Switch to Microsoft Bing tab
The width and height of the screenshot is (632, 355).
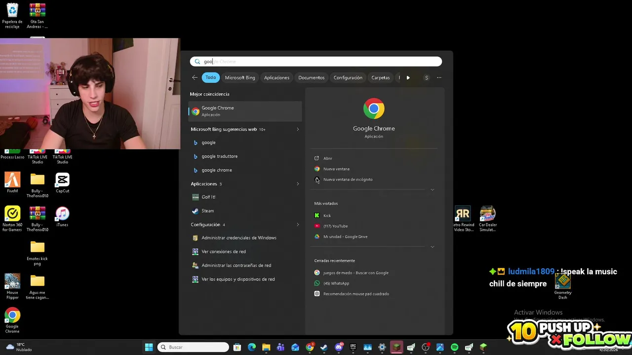pyautogui.click(x=240, y=77)
